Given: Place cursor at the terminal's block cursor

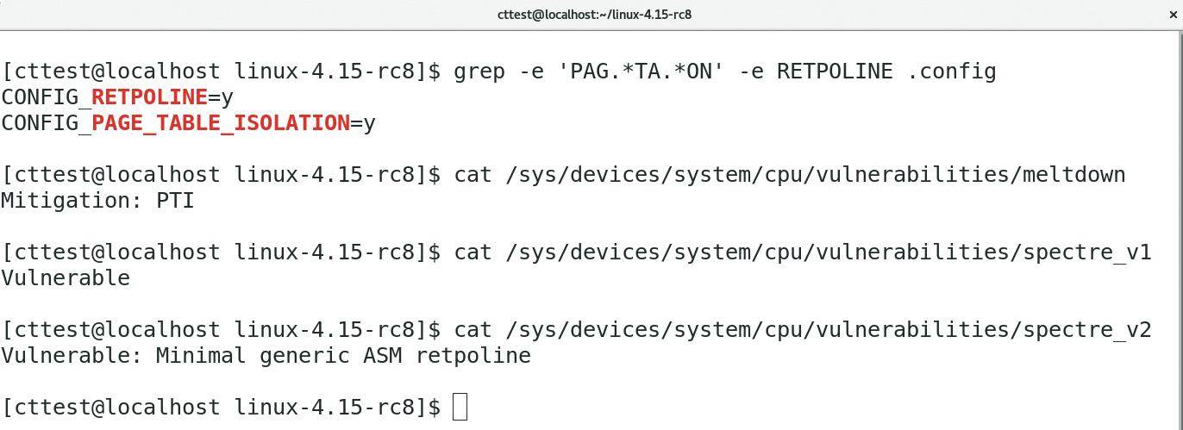Looking at the screenshot, I should pyautogui.click(x=459, y=407).
